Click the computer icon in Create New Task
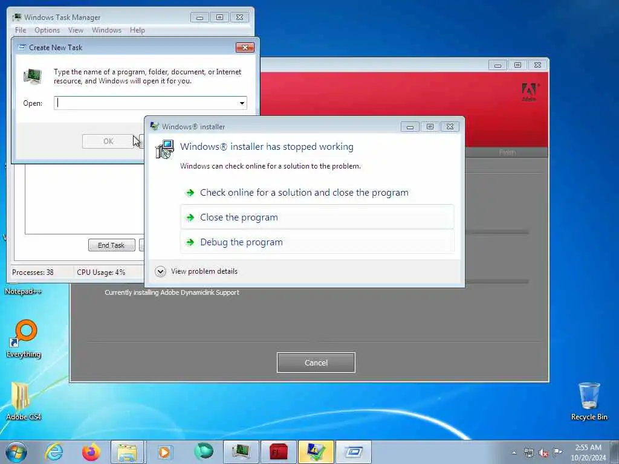The height and width of the screenshot is (464, 619). click(x=33, y=77)
